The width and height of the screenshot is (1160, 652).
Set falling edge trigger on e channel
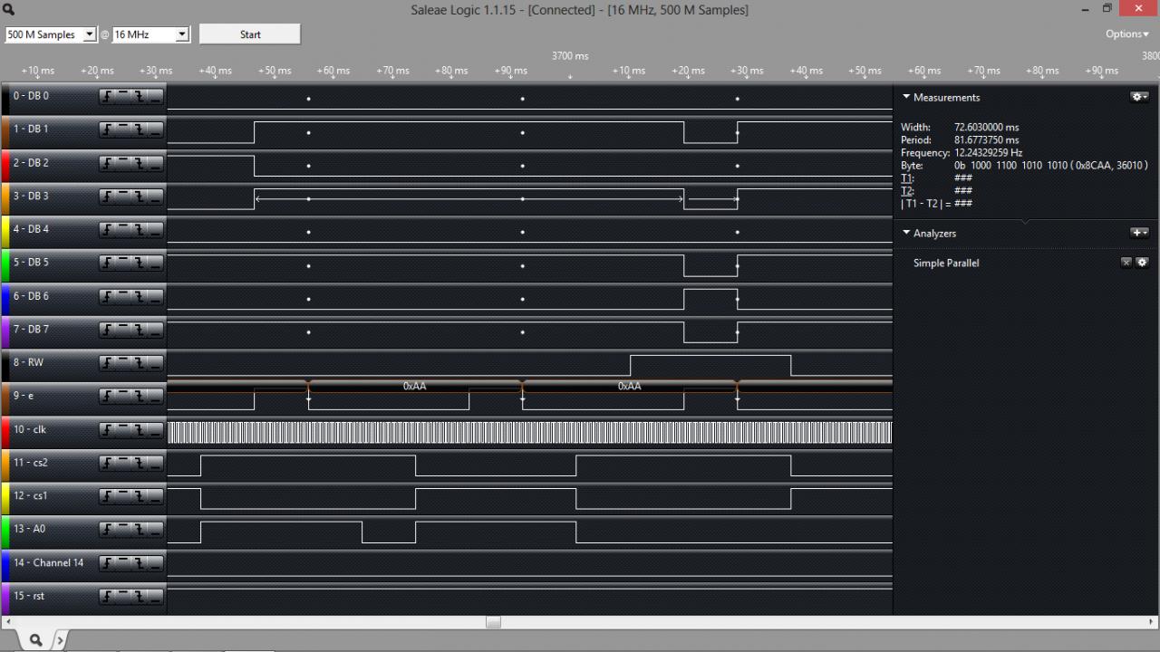click(140, 397)
